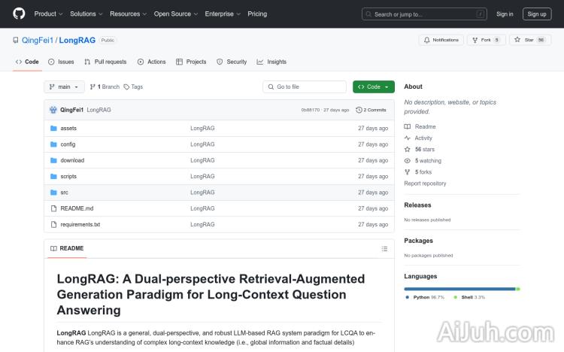The width and height of the screenshot is (564, 352).
Task: Click the Python language color bar
Action: pos(459,289)
